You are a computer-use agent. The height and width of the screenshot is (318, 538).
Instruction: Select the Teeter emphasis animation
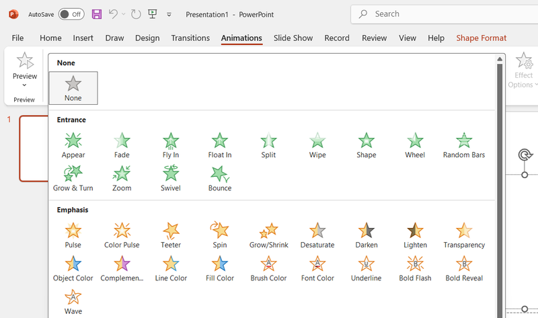pos(171,235)
